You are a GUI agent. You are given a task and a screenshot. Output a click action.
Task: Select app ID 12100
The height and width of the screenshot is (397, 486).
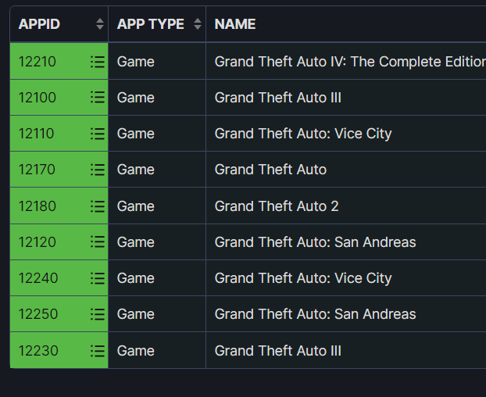pos(38,98)
